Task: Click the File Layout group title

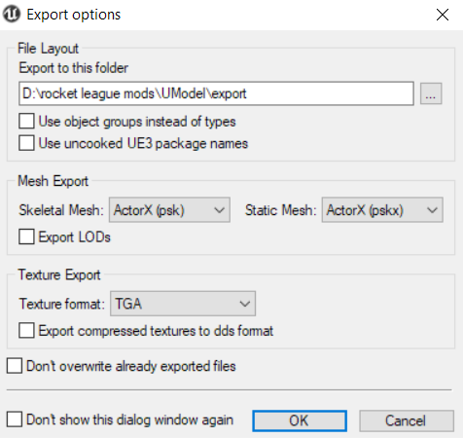Action: click(48, 49)
